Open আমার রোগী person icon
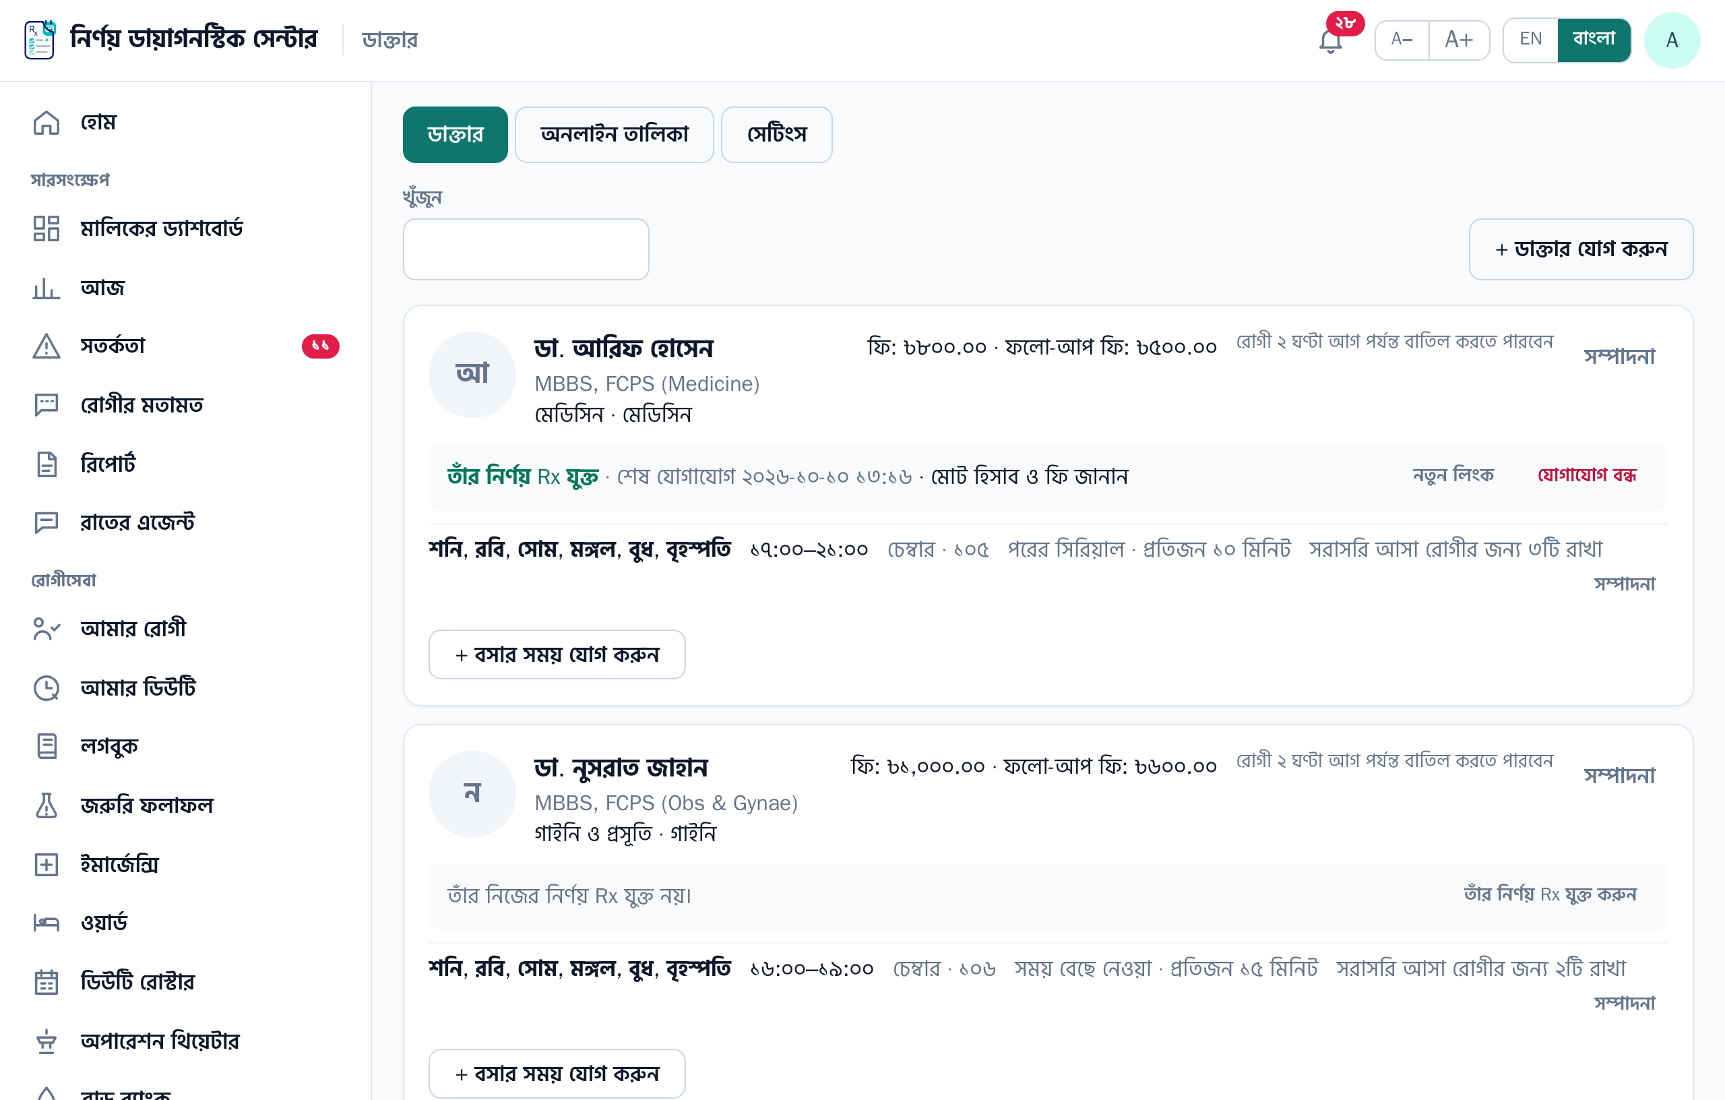The height and width of the screenshot is (1100, 1725). click(x=46, y=628)
